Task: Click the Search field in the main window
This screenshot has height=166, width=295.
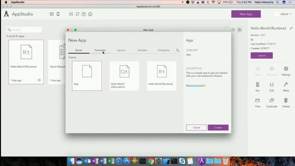Action: (x=24, y=30)
